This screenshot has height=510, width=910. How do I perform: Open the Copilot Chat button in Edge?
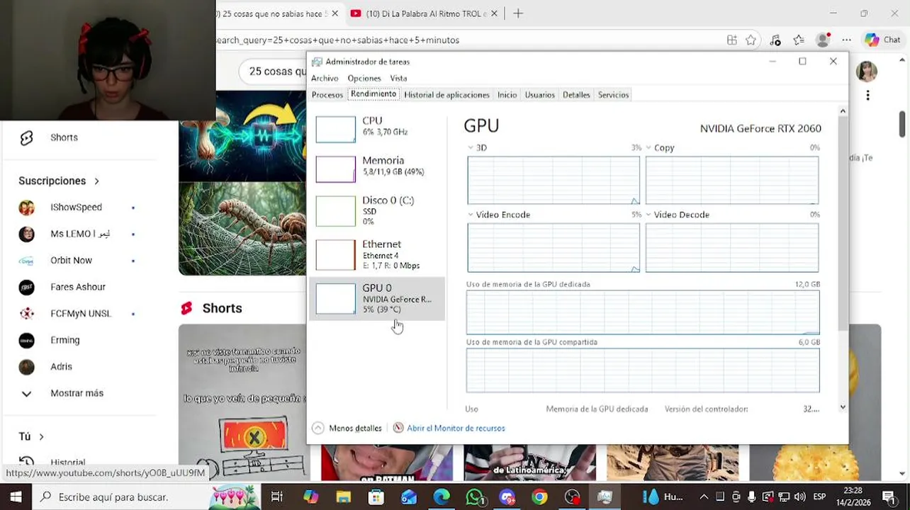point(882,40)
